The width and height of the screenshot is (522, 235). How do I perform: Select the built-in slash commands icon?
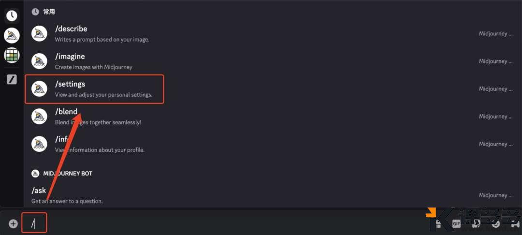tap(12, 79)
